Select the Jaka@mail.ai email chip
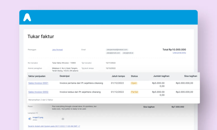 click(x=128, y=53)
